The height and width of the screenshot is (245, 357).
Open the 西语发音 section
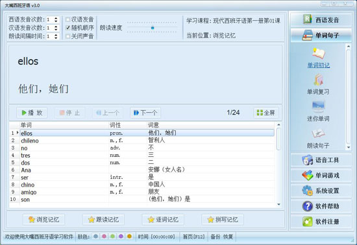pos(321,20)
